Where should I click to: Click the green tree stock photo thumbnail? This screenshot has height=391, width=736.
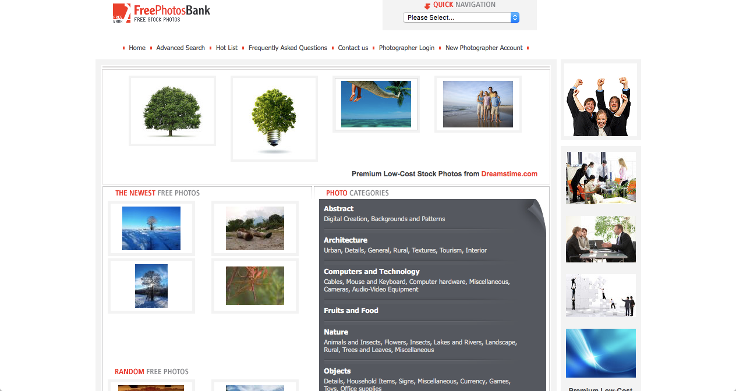[x=172, y=111]
